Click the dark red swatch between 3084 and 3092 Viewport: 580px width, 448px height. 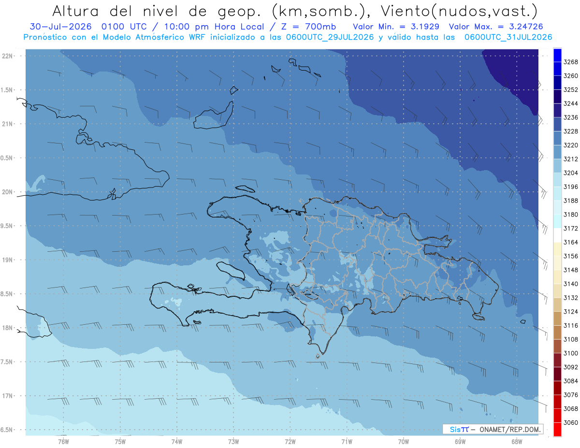557,374
